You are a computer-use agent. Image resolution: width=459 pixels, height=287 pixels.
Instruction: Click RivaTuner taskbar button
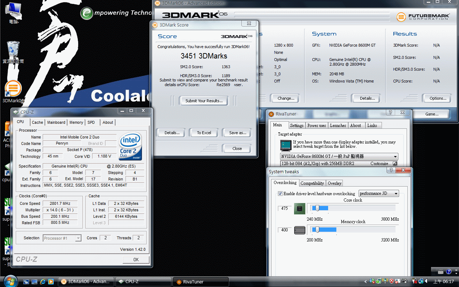pos(201,282)
